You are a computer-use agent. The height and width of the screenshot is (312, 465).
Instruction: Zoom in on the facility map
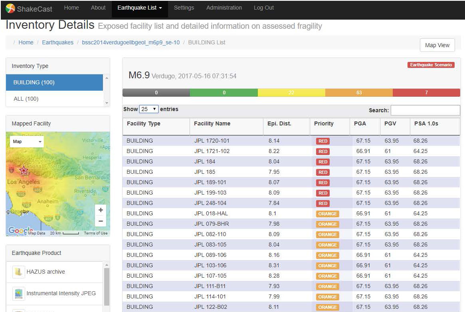point(101,210)
